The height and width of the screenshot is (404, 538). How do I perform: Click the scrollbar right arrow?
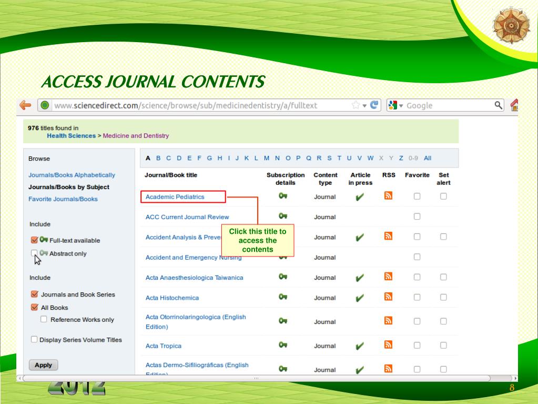515,378
